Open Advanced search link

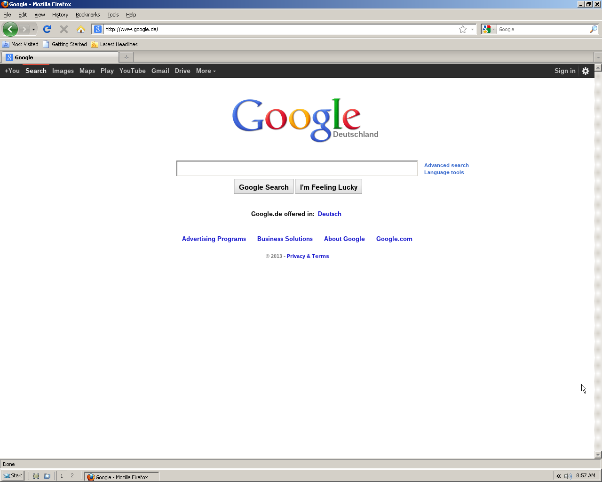446,165
